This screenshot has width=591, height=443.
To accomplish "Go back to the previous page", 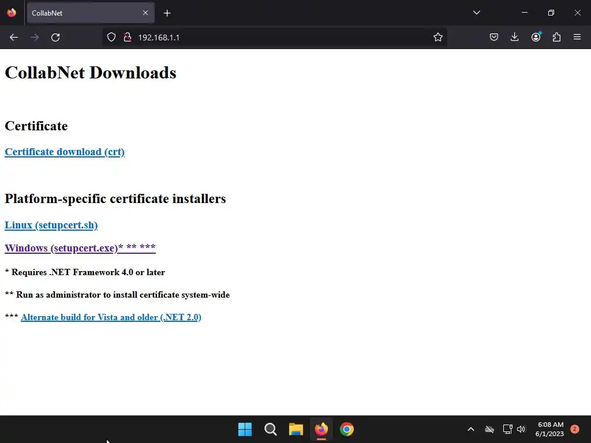I will [x=14, y=37].
